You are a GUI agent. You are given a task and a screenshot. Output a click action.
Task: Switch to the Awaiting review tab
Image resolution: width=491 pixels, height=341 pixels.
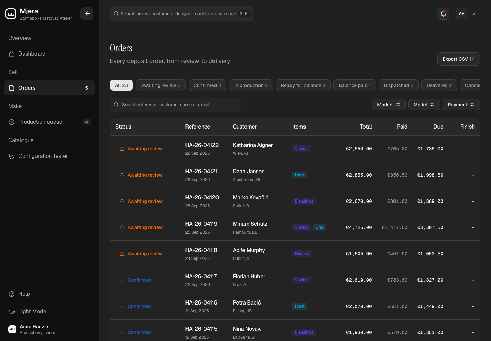tap(161, 85)
